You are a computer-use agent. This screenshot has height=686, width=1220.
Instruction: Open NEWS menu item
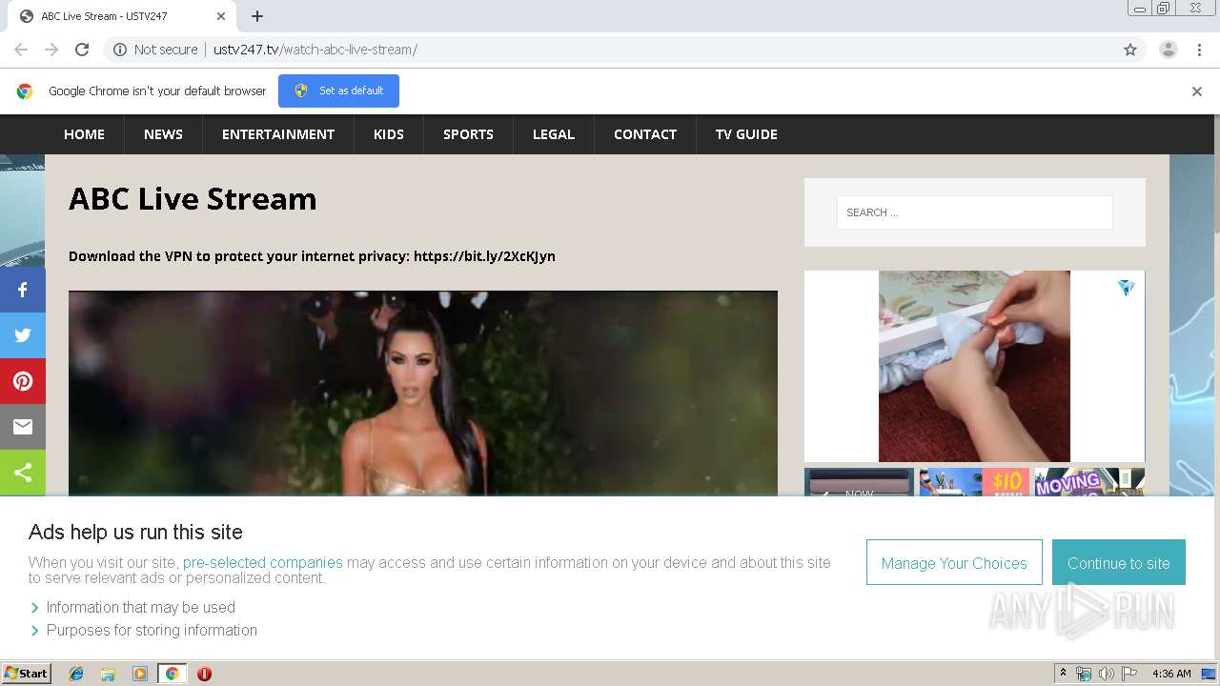(163, 134)
